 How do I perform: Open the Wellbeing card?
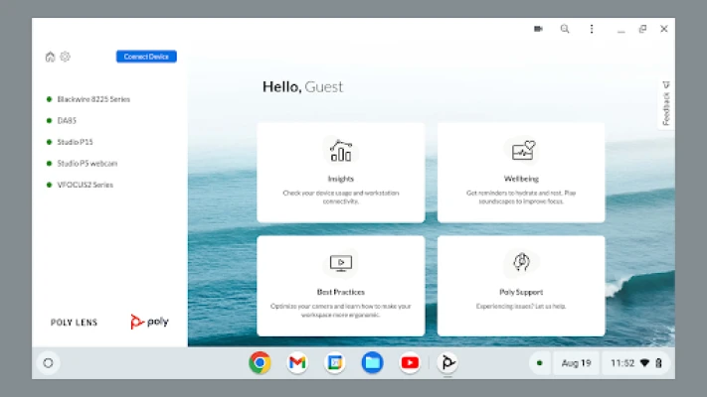[x=521, y=172]
